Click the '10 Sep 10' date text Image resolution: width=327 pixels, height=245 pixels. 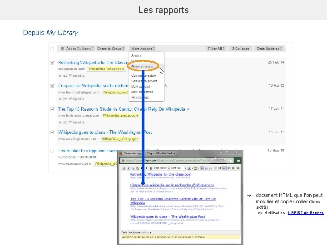pyautogui.click(x=276, y=150)
